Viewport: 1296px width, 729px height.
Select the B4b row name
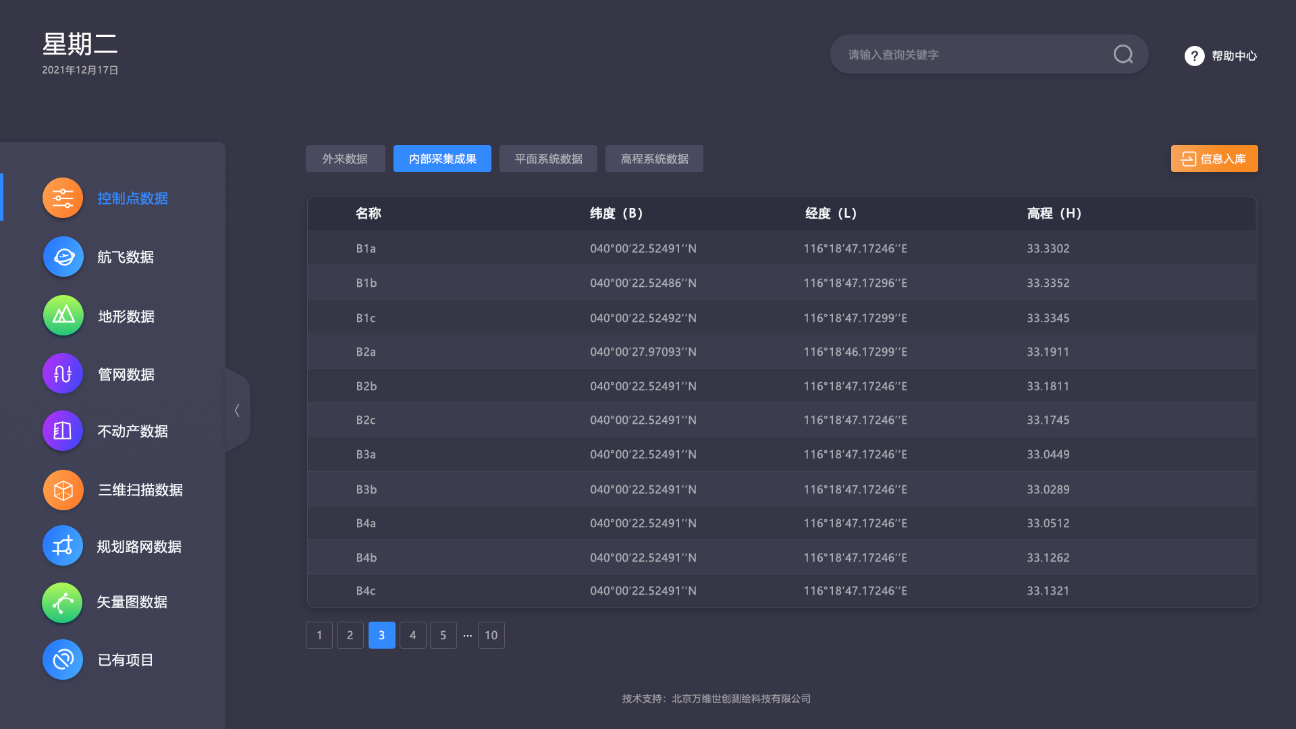pos(367,558)
